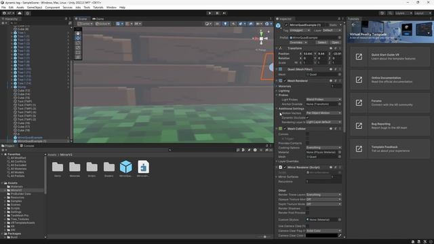Enable the Provides Contacts checkbox
The height and width of the screenshot is (244, 434).
(x=307, y=143)
